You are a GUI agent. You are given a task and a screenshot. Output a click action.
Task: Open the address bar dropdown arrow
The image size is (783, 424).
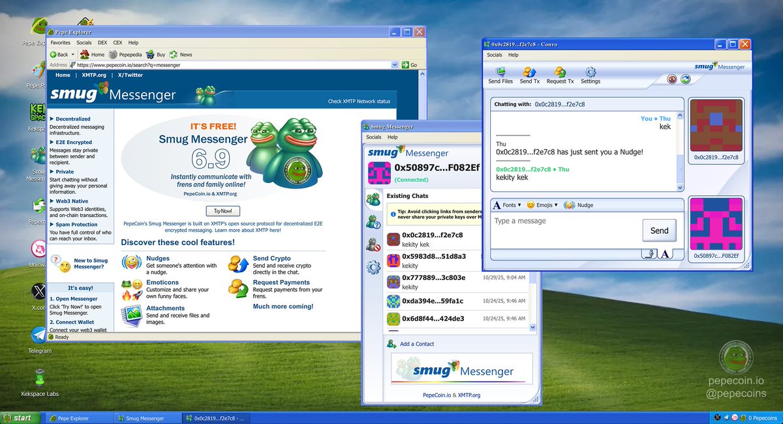click(x=395, y=64)
